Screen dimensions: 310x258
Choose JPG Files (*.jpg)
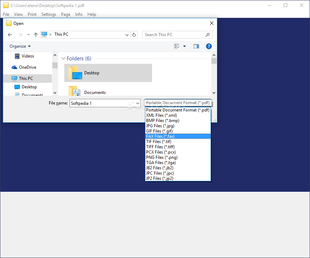pos(178,126)
